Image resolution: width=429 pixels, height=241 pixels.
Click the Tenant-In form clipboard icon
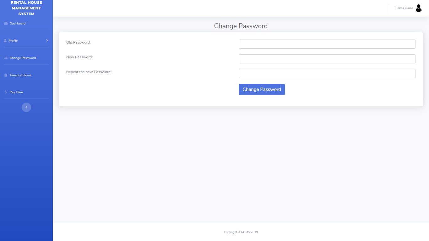(x=6, y=75)
